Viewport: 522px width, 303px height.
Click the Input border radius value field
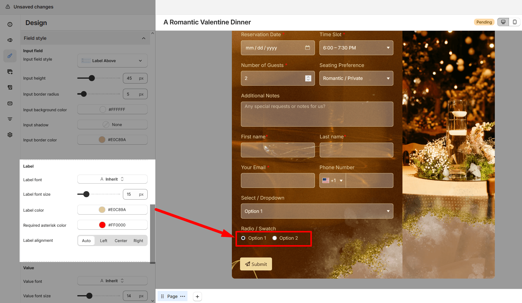click(135, 94)
